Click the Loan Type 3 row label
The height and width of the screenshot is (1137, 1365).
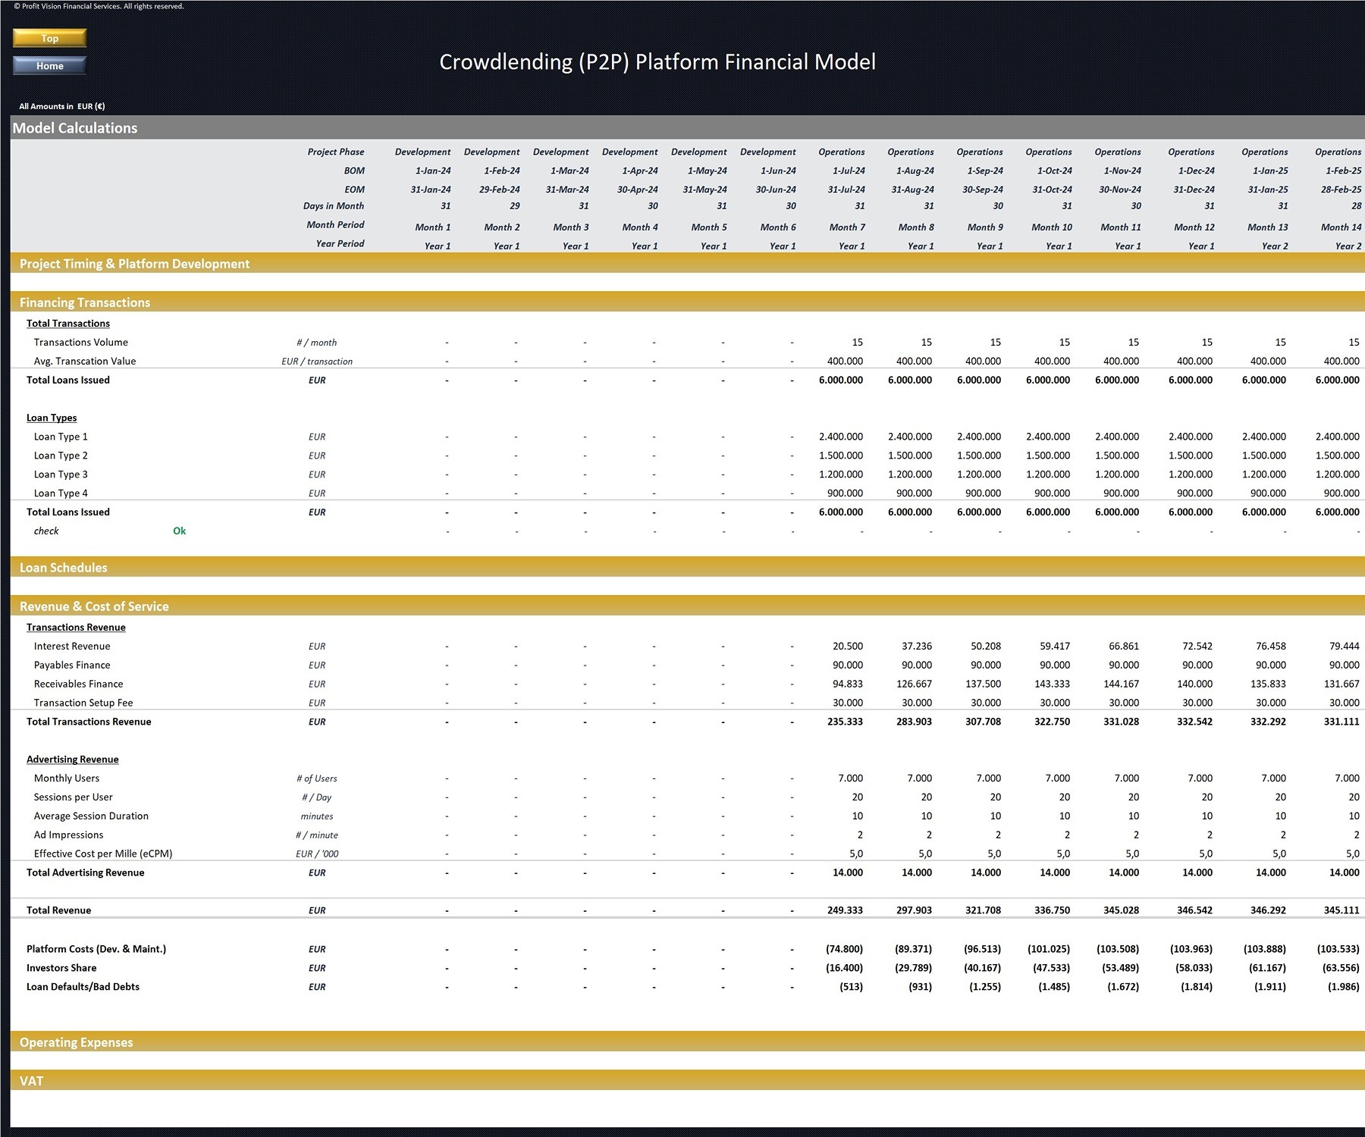[x=61, y=475]
